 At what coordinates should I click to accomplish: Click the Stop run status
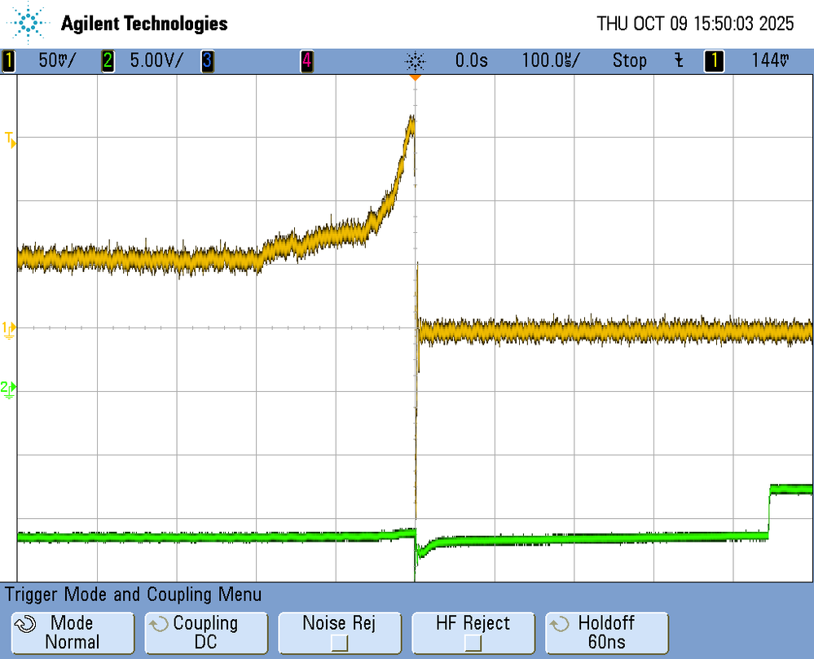629,61
